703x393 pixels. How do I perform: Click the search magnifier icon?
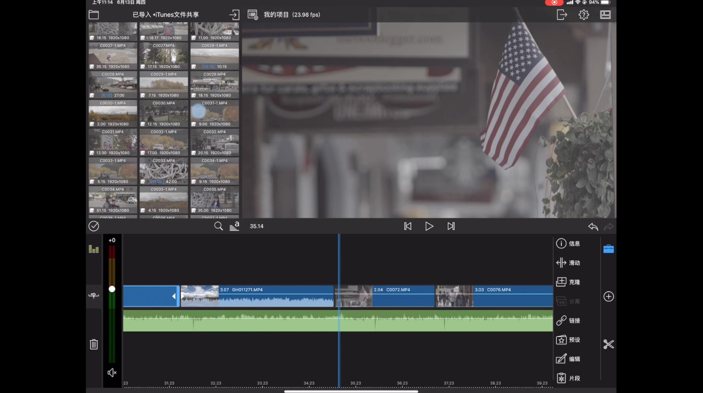218,226
